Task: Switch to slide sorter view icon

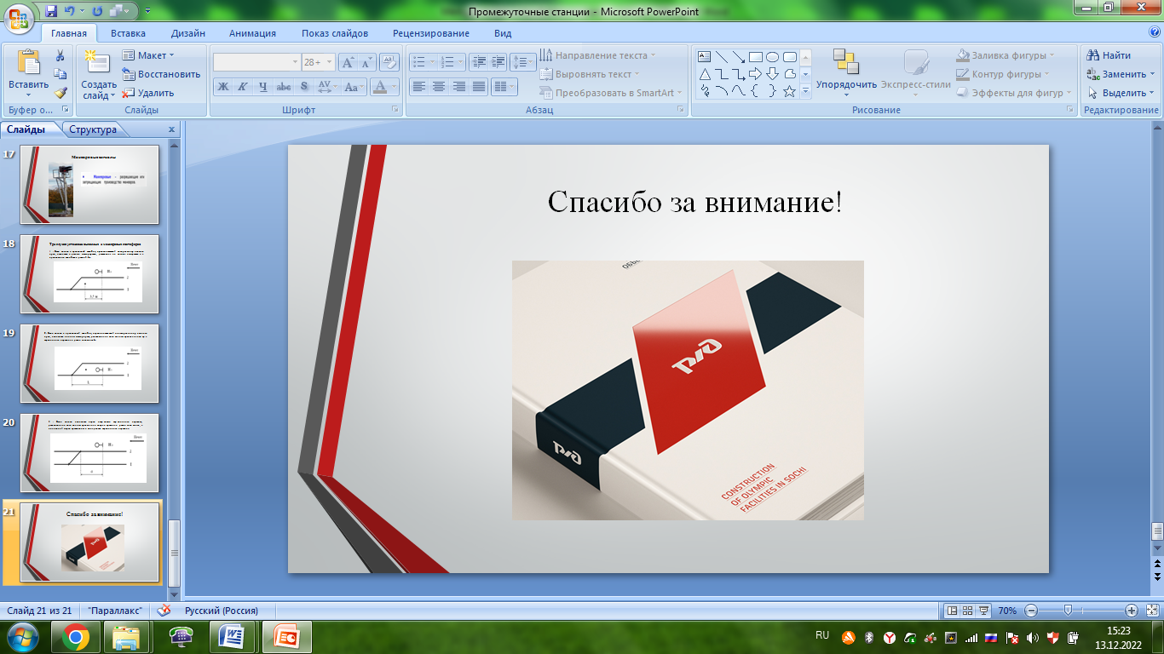Action: (x=968, y=611)
